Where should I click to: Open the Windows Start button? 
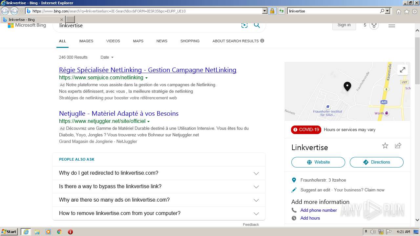pos(9,231)
